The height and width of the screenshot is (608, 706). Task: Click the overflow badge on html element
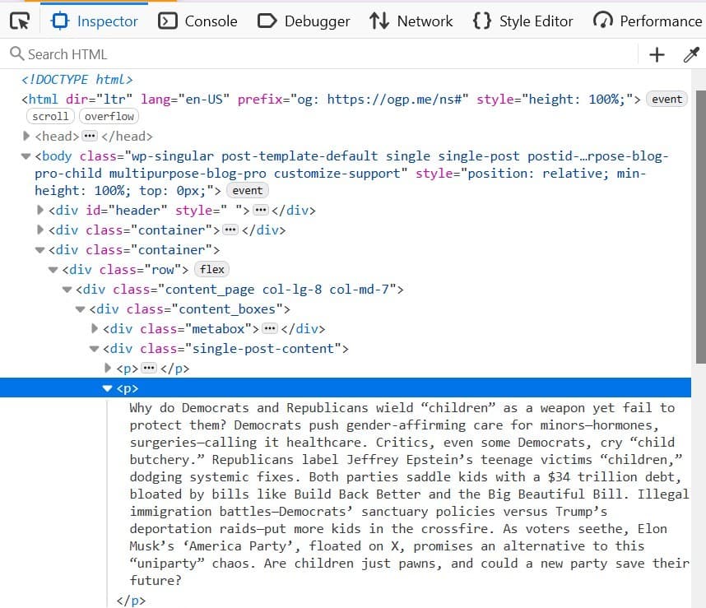coord(109,116)
